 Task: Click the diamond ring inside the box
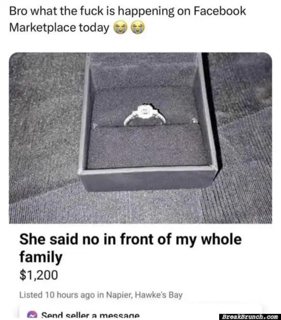tap(145, 115)
